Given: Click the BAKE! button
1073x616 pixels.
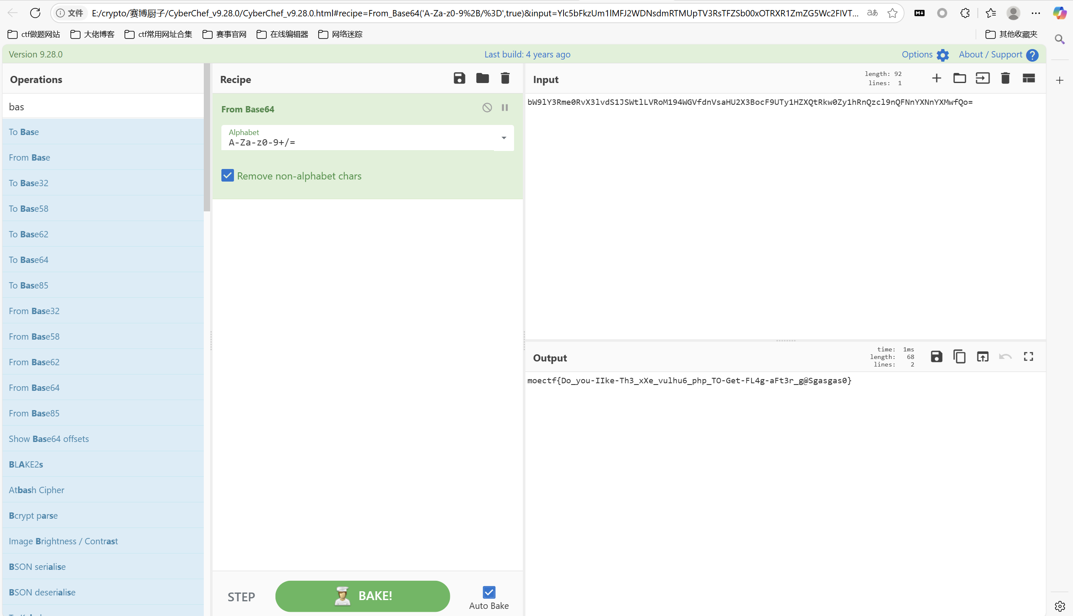Looking at the screenshot, I should pyautogui.click(x=362, y=596).
